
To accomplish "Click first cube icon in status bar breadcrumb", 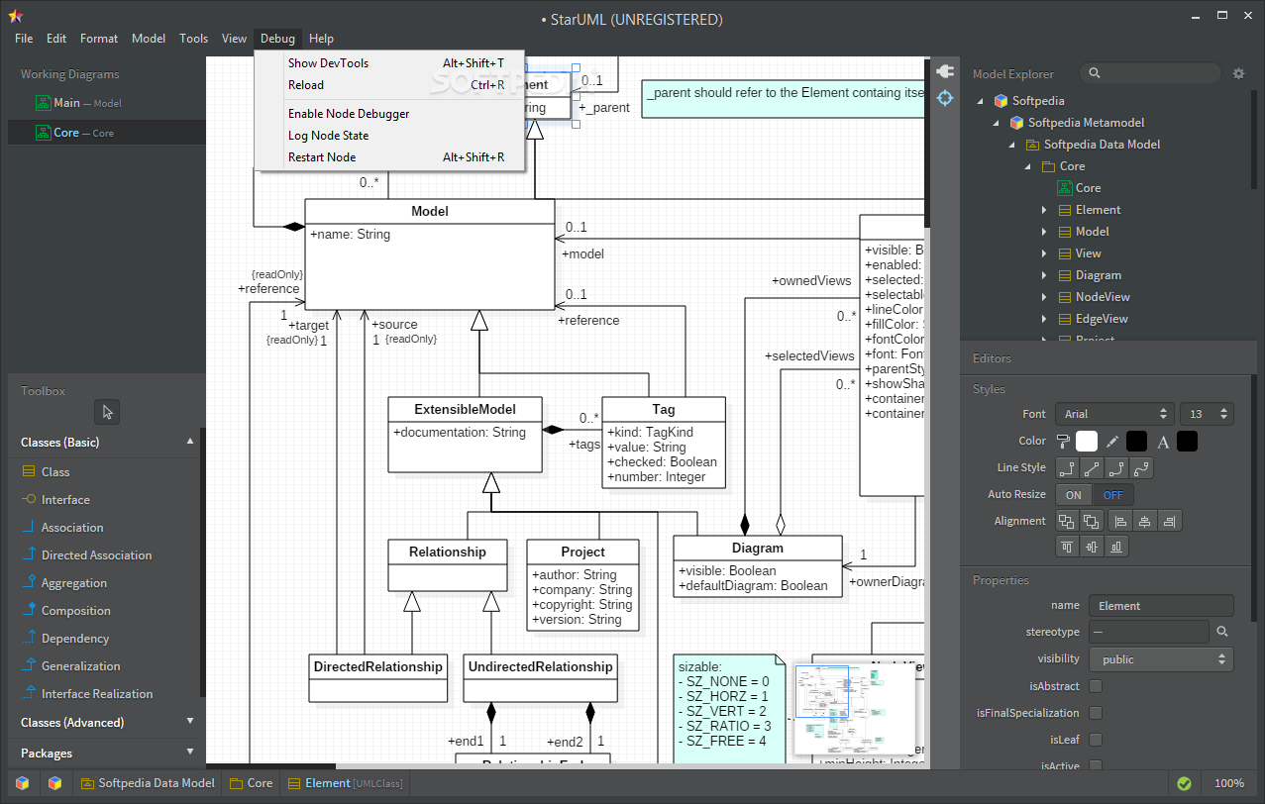I will pos(22,783).
